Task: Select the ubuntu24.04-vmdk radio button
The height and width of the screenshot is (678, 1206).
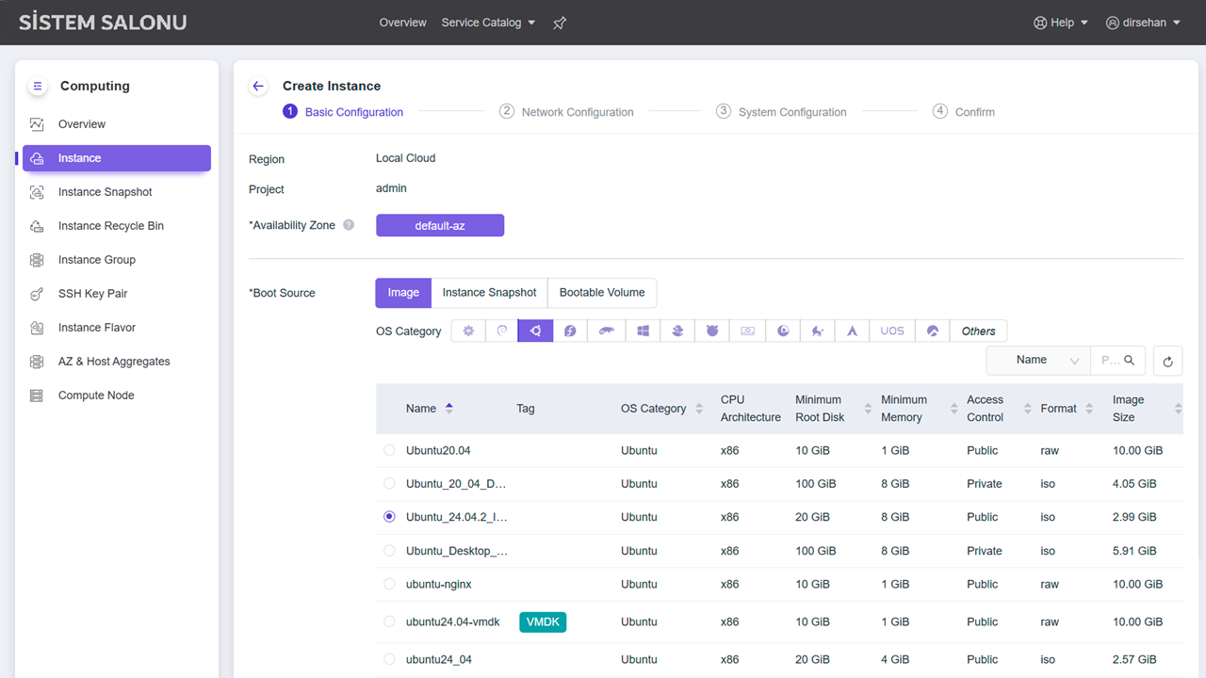Action: point(389,621)
